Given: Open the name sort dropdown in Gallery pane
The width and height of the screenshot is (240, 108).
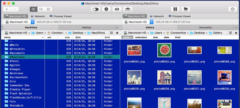Looking at the screenshot, I should pyautogui.click(x=127, y=37).
